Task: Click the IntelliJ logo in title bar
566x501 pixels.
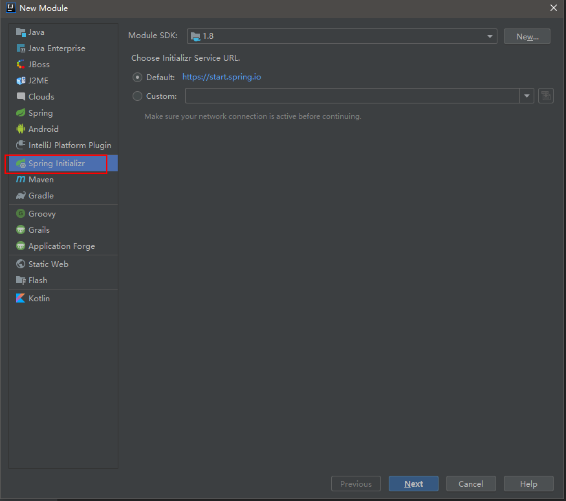Action: [x=11, y=8]
